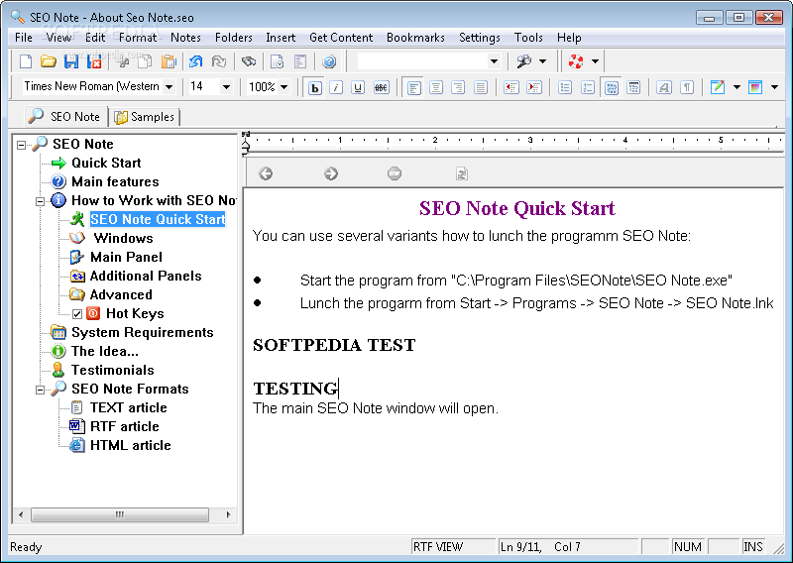Switch to the Samples tab
793x563 pixels.
(145, 117)
